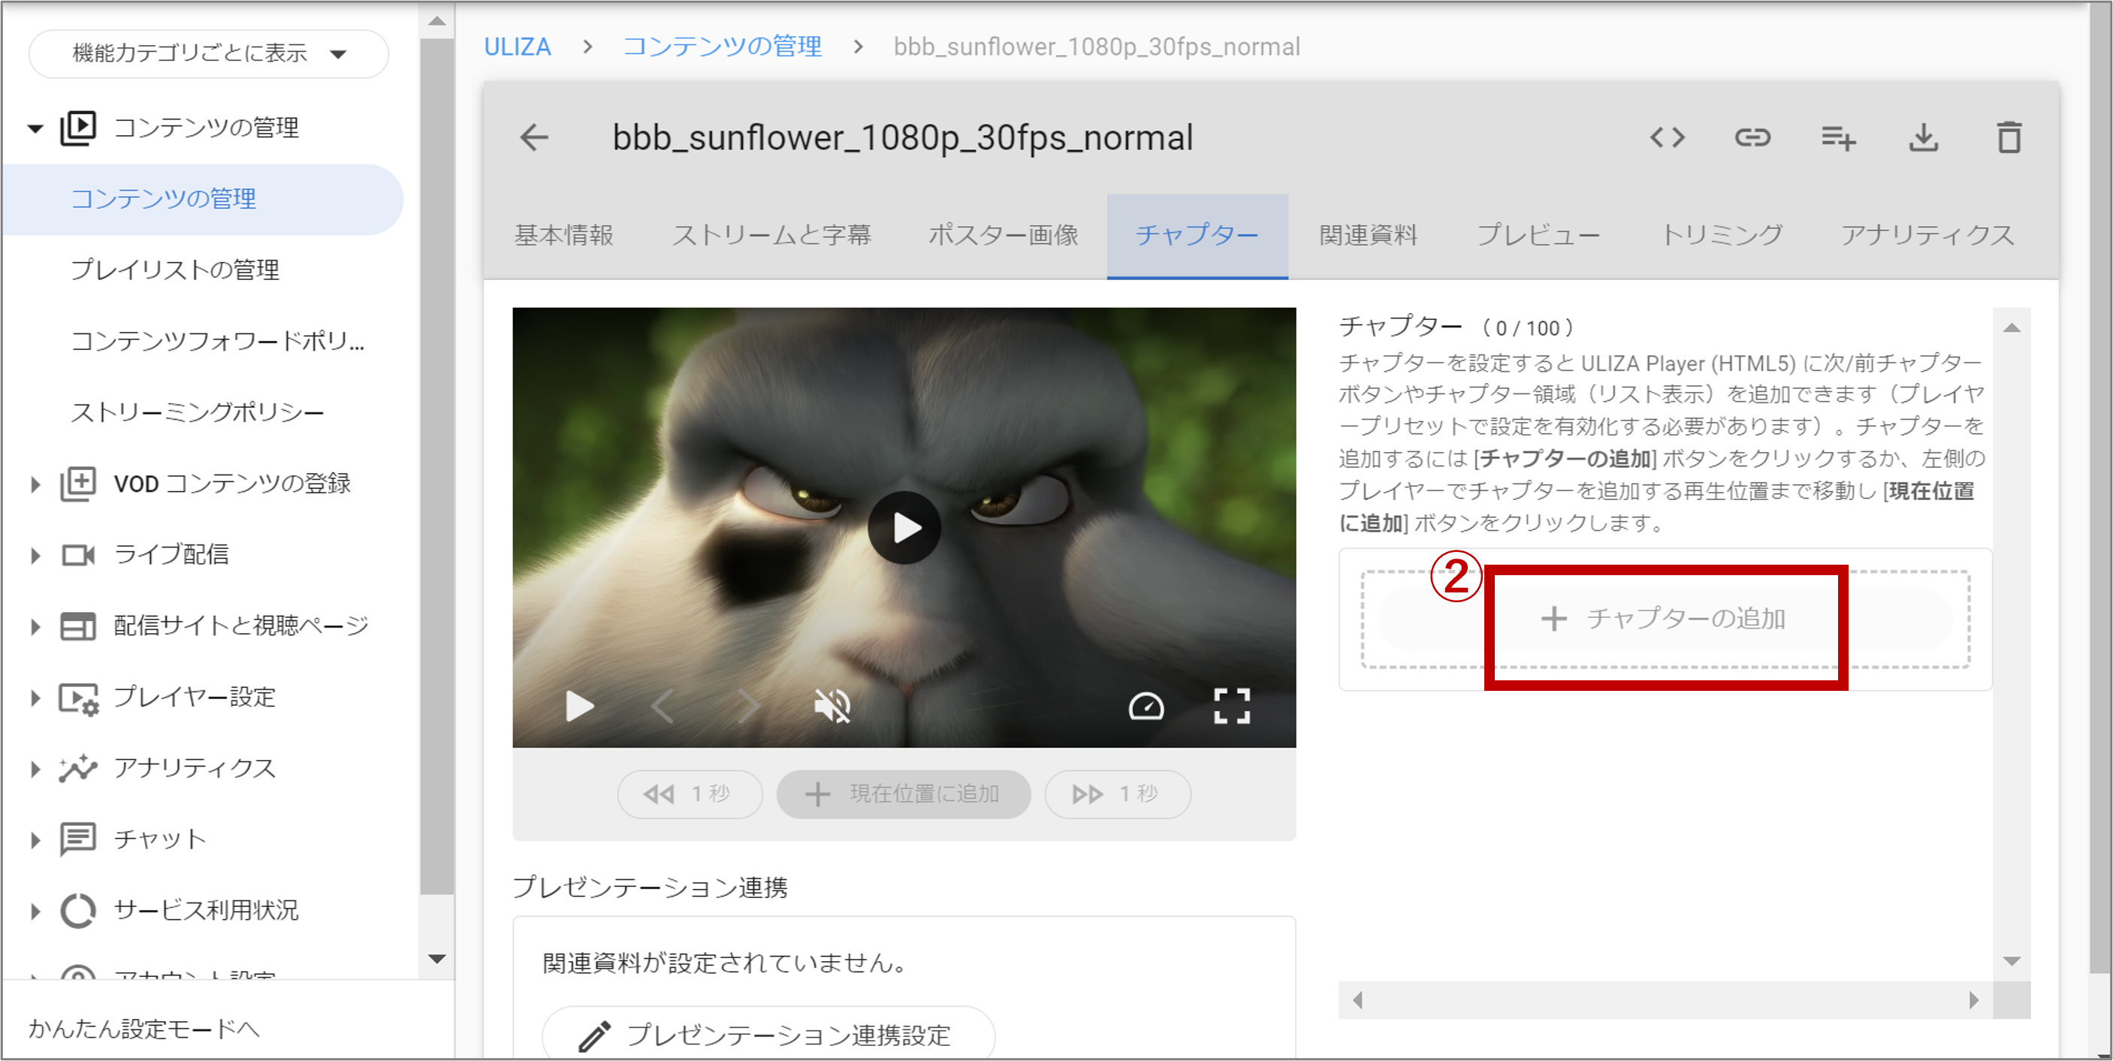Collapse コンテンツの管理 tree section arrow
Viewport: 2113px width, 1061px height.
pyautogui.click(x=35, y=128)
